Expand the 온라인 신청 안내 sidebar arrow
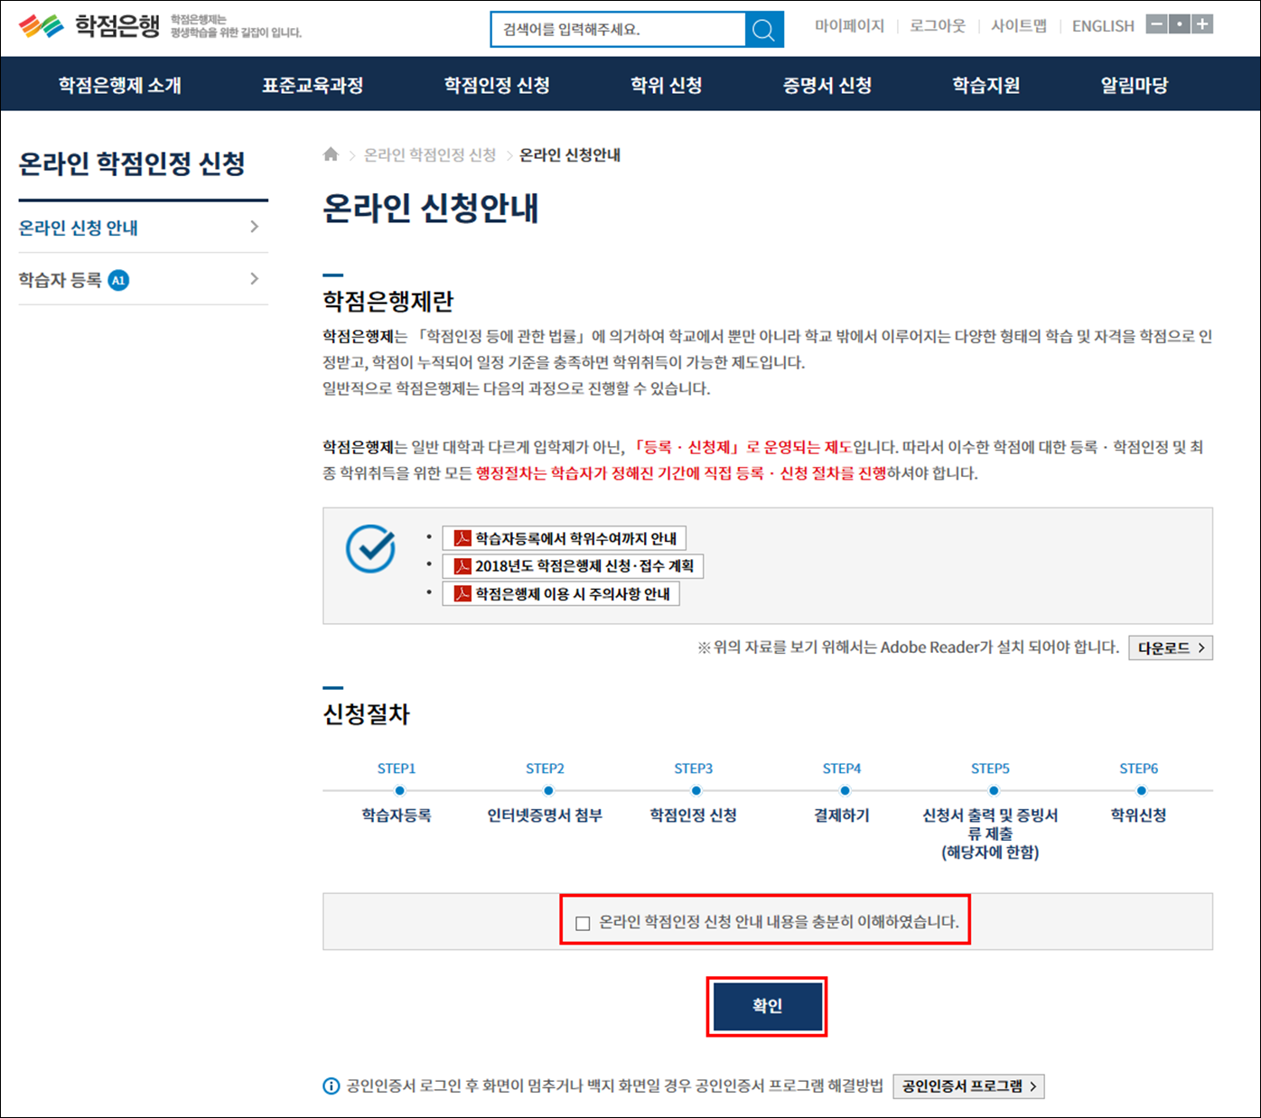This screenshot has width=1261, height=1118. [254, 227]
